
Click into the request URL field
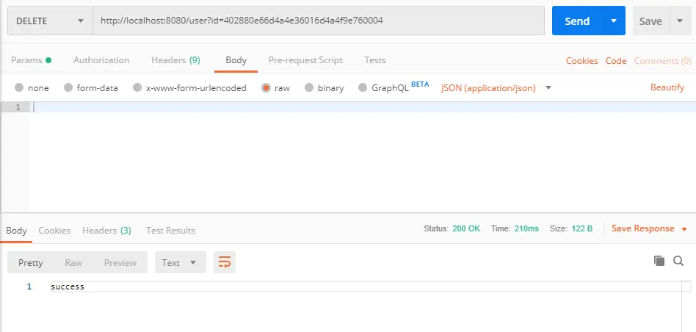tap(318, 21)
